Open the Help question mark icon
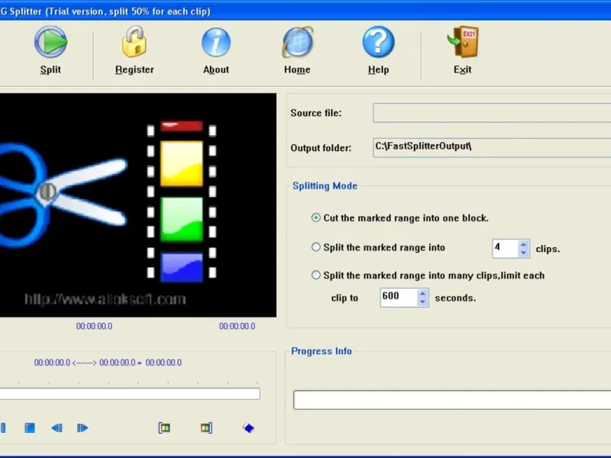Screen dimensions: 611x458 coord(378,42)
